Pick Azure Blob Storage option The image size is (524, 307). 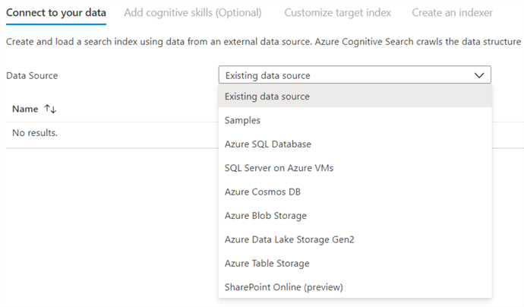[266, 216]
